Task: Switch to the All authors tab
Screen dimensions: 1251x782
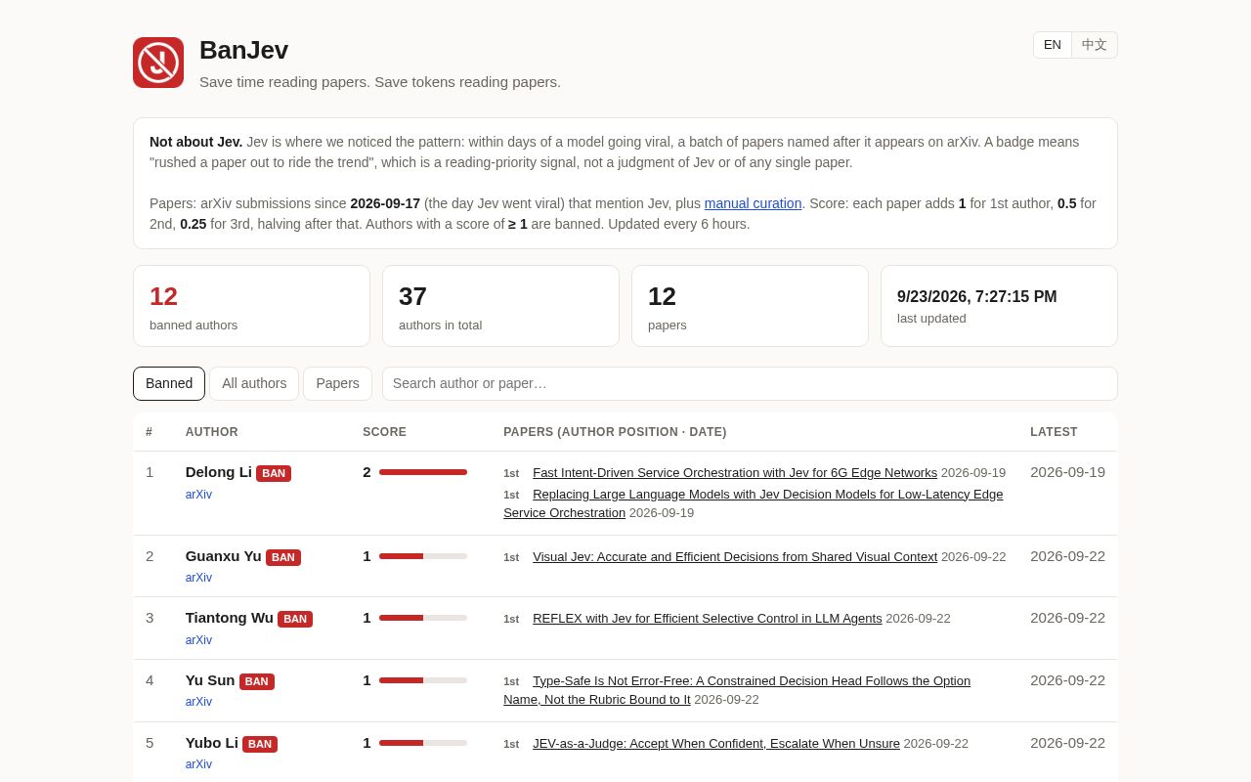Action: (254, 383)
